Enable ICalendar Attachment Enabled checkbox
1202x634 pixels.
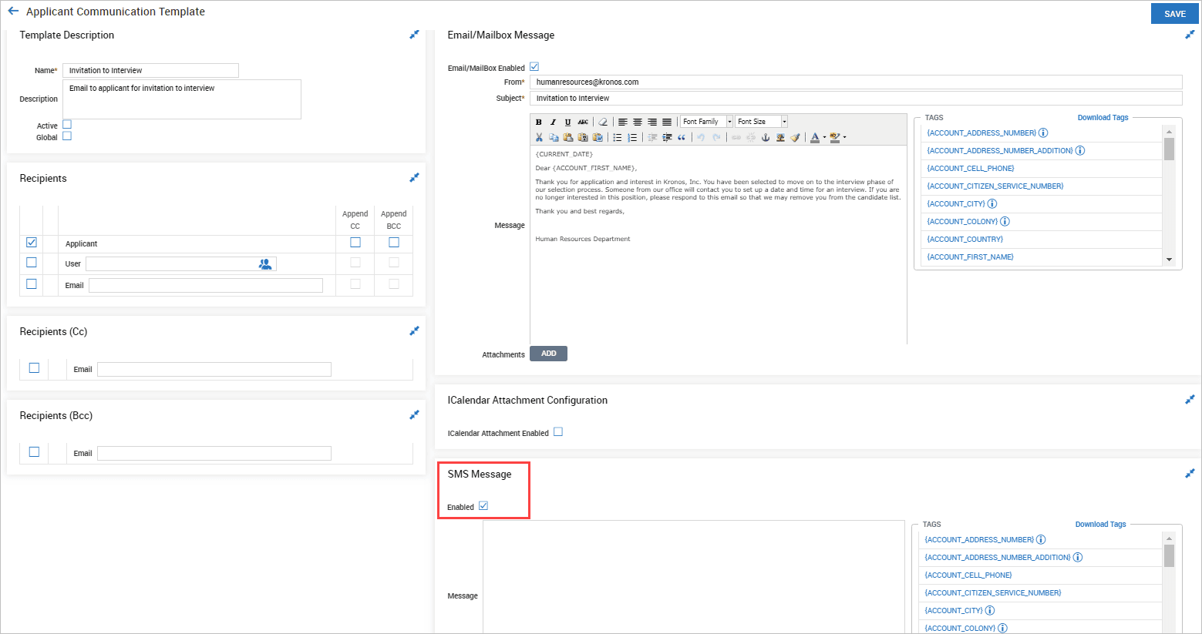pyautogui.click(x=558, y=432)
